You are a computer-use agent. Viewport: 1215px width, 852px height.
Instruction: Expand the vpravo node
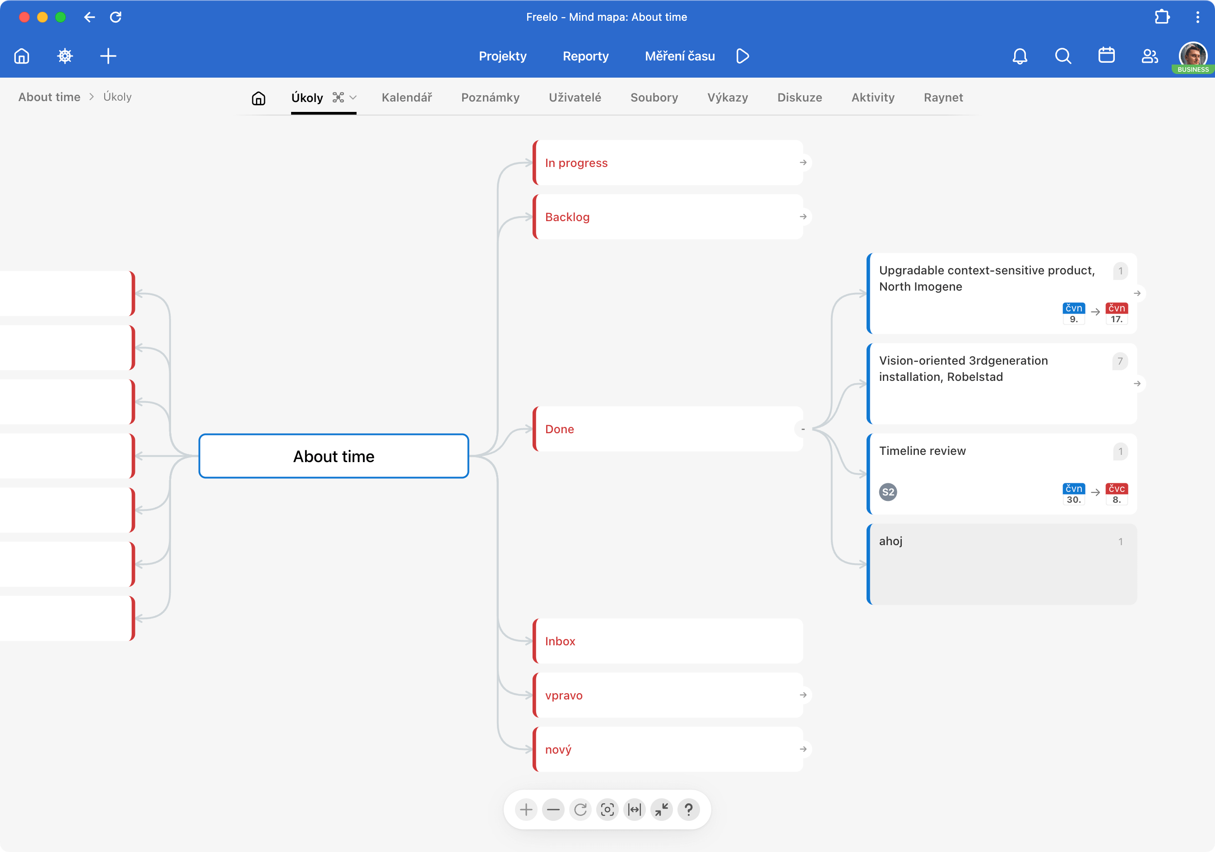(x=803, y=695)
